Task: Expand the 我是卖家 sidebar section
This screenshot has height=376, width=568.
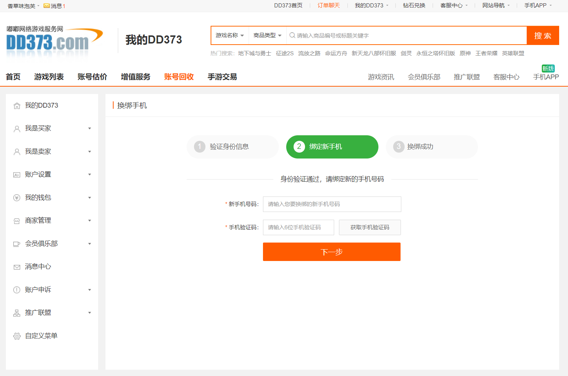Action: pos(90,152)
